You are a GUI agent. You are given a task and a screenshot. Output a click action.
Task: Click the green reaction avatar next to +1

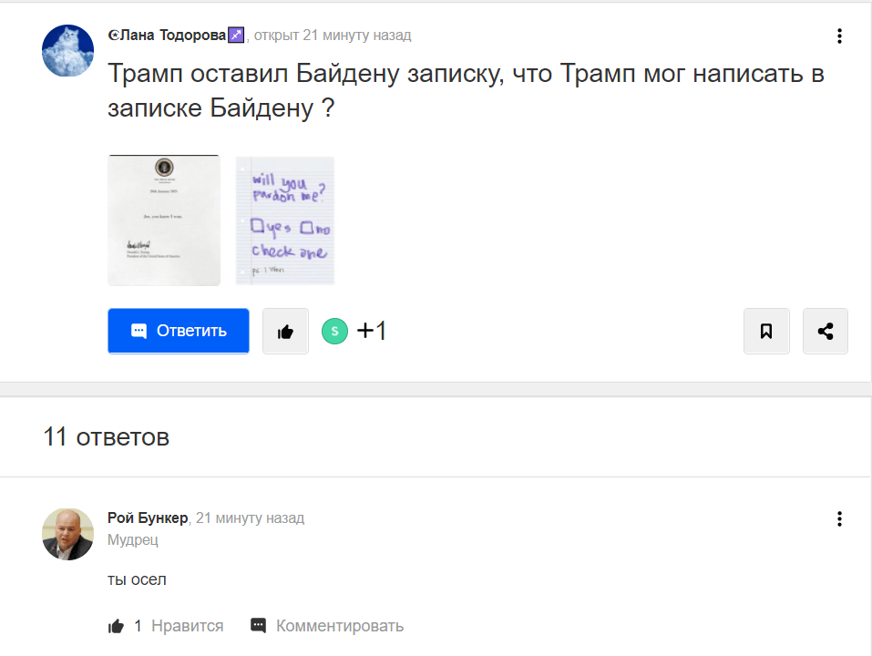[x=334, y=331]
